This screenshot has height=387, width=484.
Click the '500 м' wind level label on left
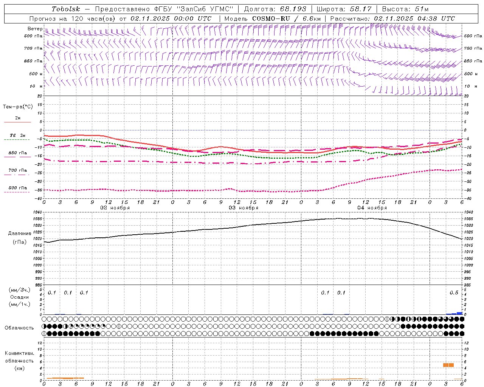[x=36, y=74]
